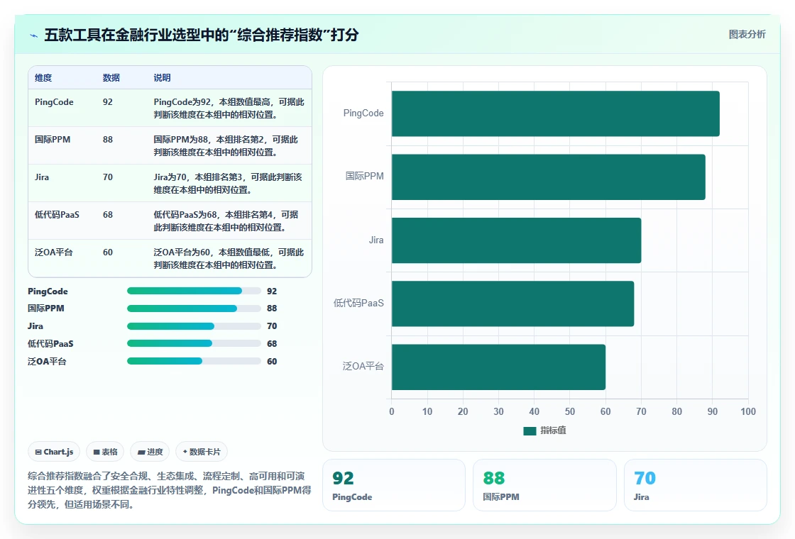795x539 pixels.
Task: Click the 国际PPM bar in the chart
Action: click(549, 177)
